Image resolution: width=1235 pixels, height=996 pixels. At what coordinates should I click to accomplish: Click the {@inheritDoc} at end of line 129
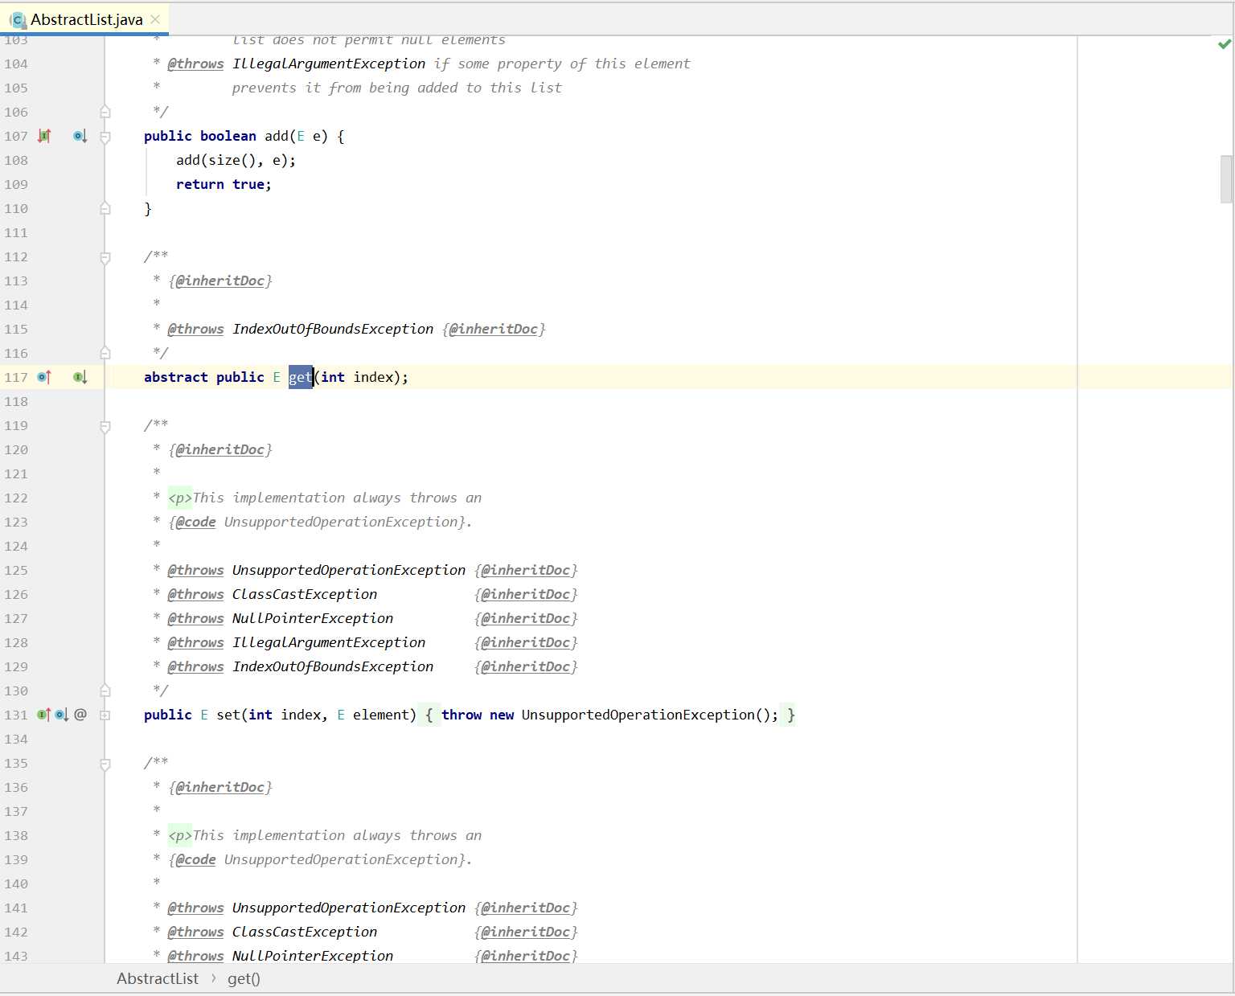point(526,666)
